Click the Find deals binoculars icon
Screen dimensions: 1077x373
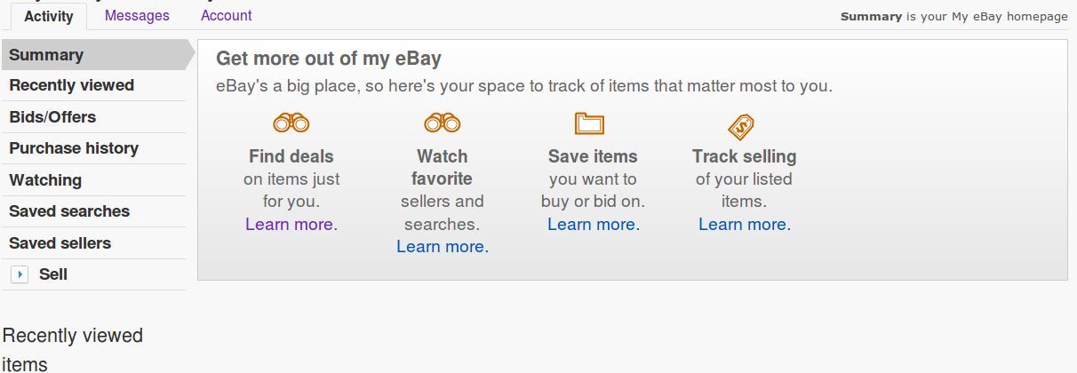291,123
